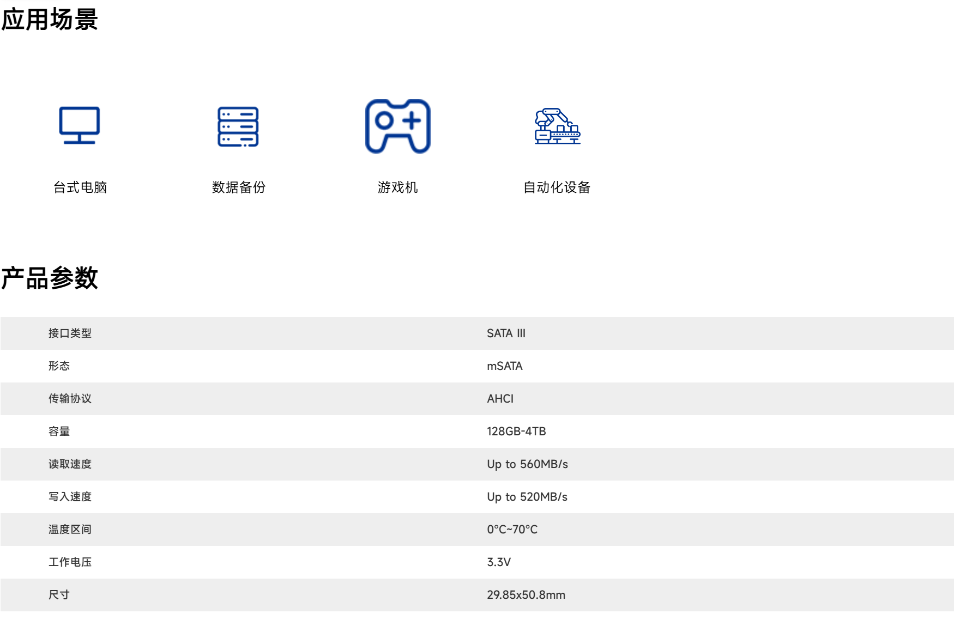Click the 产品参数 heading
Screen dimensions: 954x644
pyautogui.click(x=49, y=278)
